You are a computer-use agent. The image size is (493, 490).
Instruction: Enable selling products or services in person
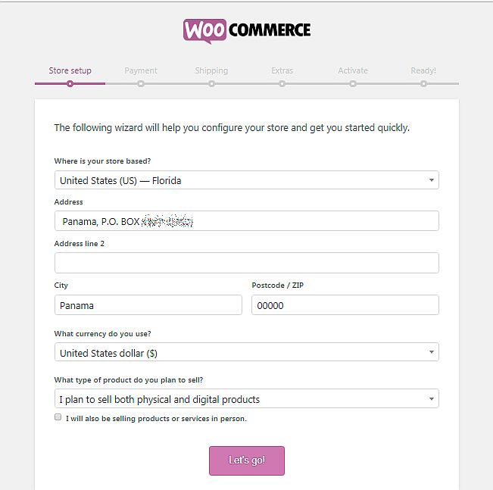coord(58,417)
